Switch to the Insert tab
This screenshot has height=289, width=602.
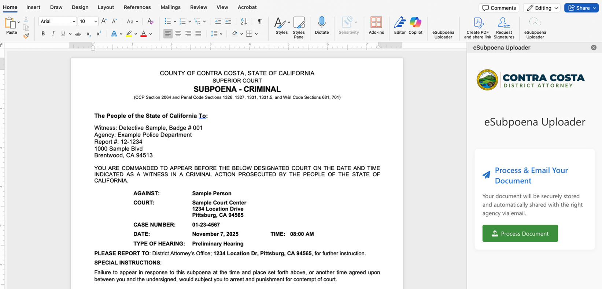point(33,7)
